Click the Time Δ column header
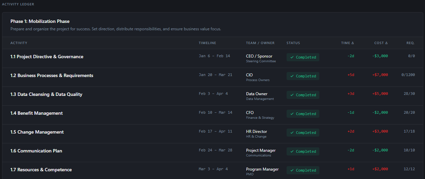 [347, 43]
